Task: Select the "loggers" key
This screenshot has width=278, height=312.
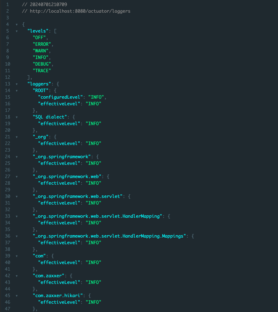Action: coord(39,84)
